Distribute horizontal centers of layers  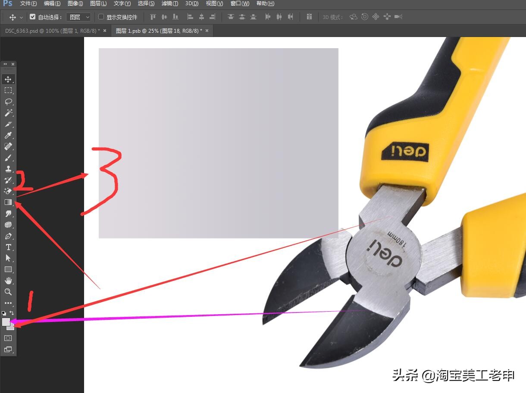pyautogui.click(x=279, y=17)
